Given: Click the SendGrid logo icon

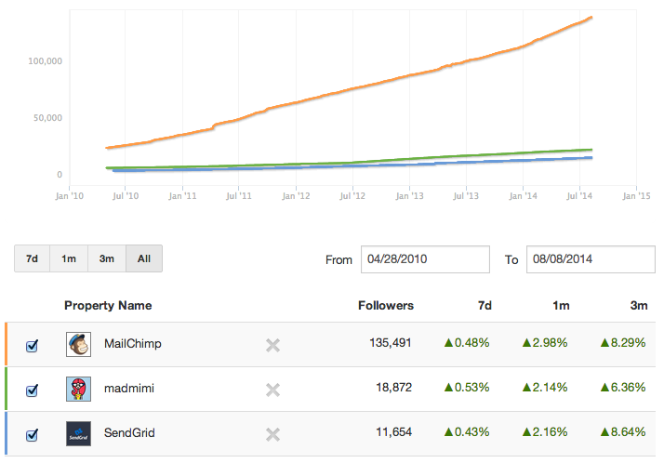Looking at the screenshot, I should [x=78, y=433].
